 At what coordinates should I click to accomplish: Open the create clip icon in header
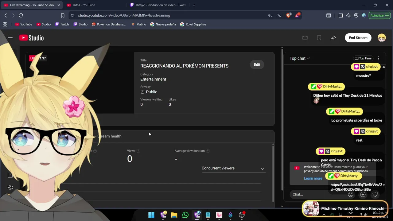pos(305,38)
